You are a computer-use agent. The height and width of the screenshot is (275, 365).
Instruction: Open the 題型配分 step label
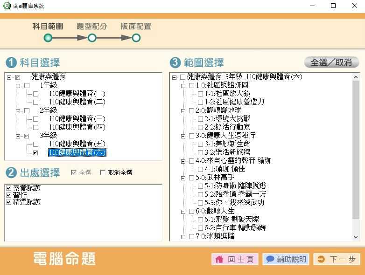point(91,26)
